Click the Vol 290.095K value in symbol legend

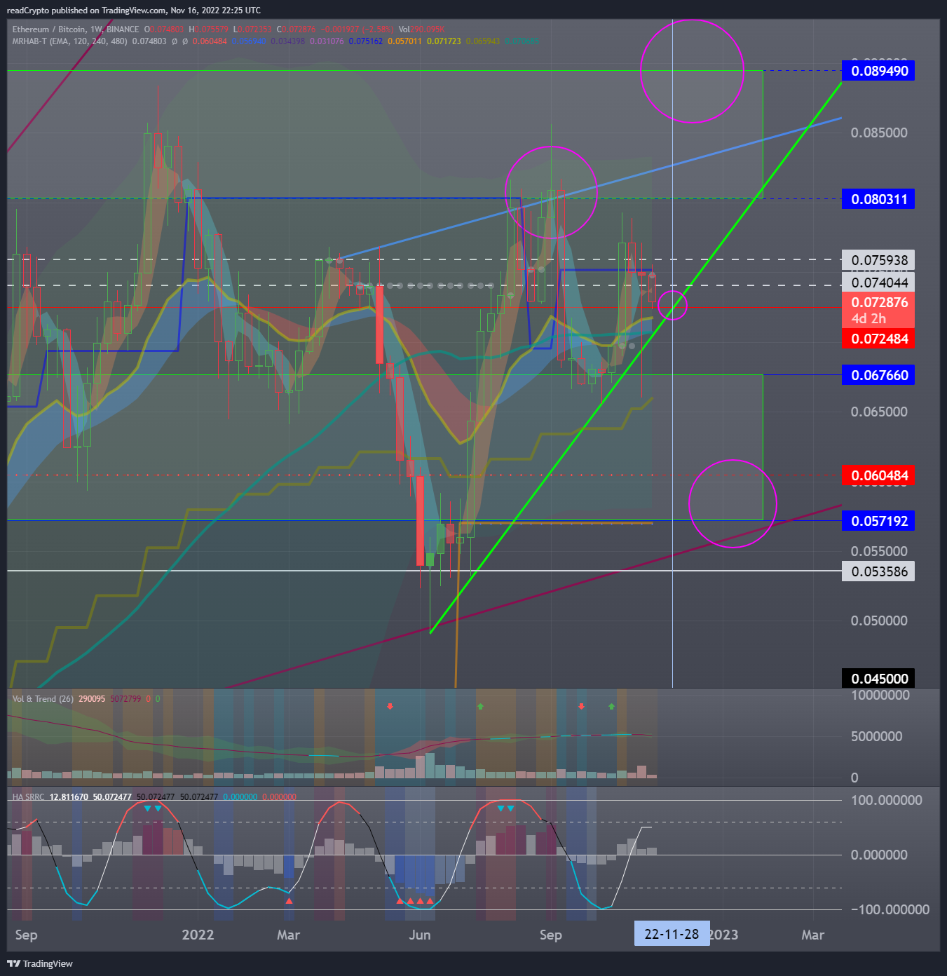(421, 29)
